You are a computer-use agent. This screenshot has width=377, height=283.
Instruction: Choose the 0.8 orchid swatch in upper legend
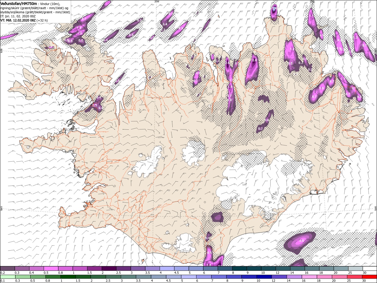pos(65,269)
